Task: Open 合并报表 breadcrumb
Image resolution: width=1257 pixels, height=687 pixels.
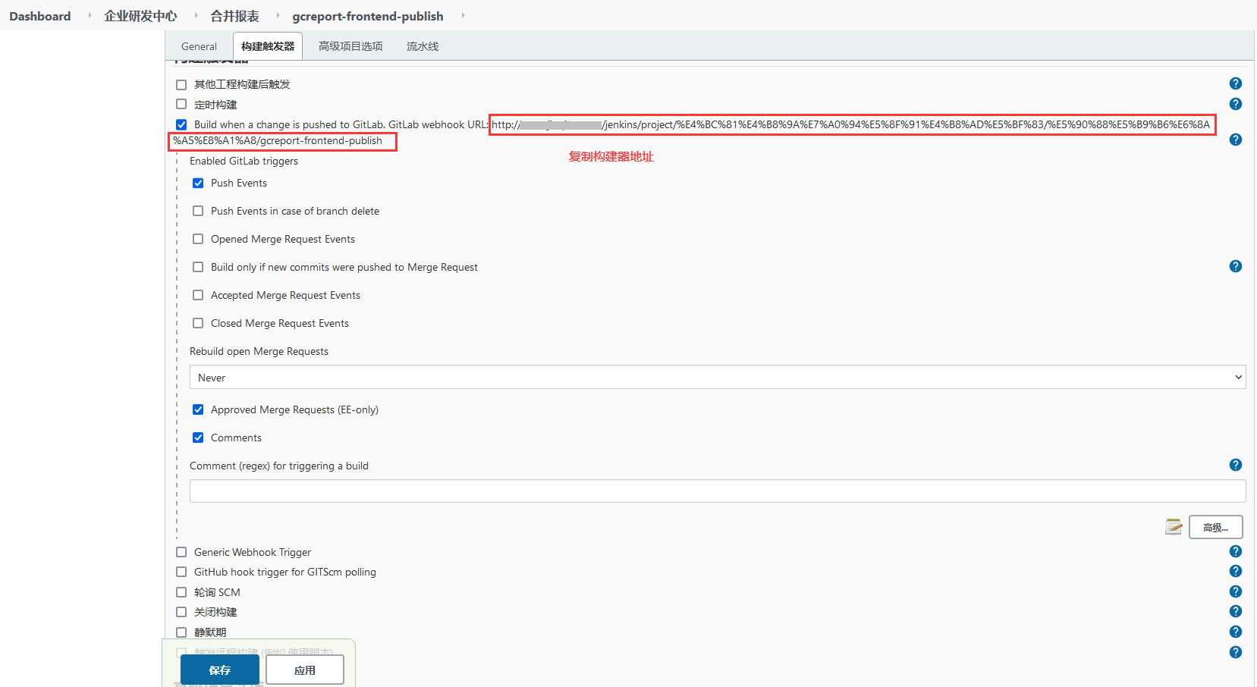Action: tap(234, 16)
